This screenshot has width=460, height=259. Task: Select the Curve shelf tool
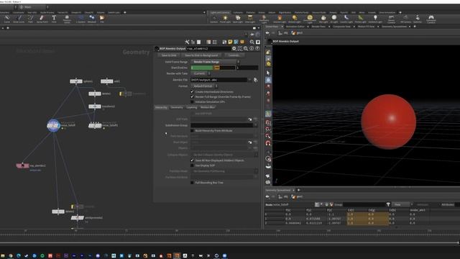(6, 19)
